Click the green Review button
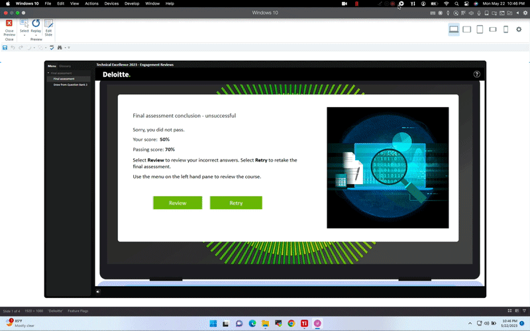The image size is (530, 331). (x=178, y=203)
